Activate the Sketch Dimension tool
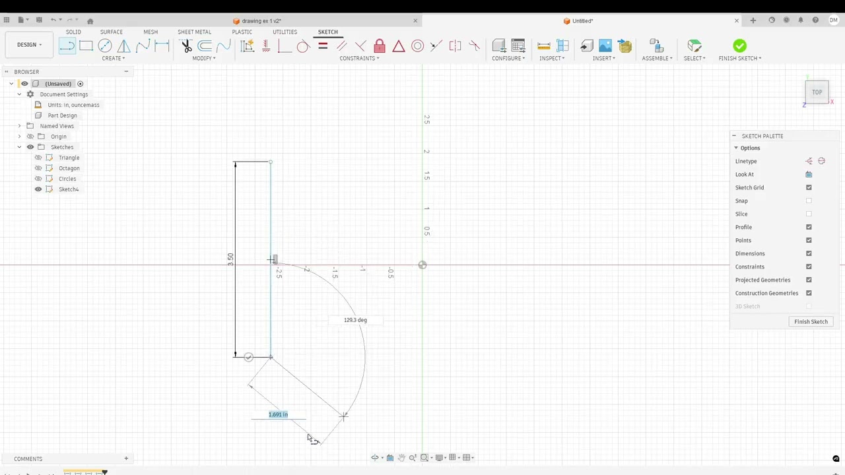The image size is (845, 475). 162,46
